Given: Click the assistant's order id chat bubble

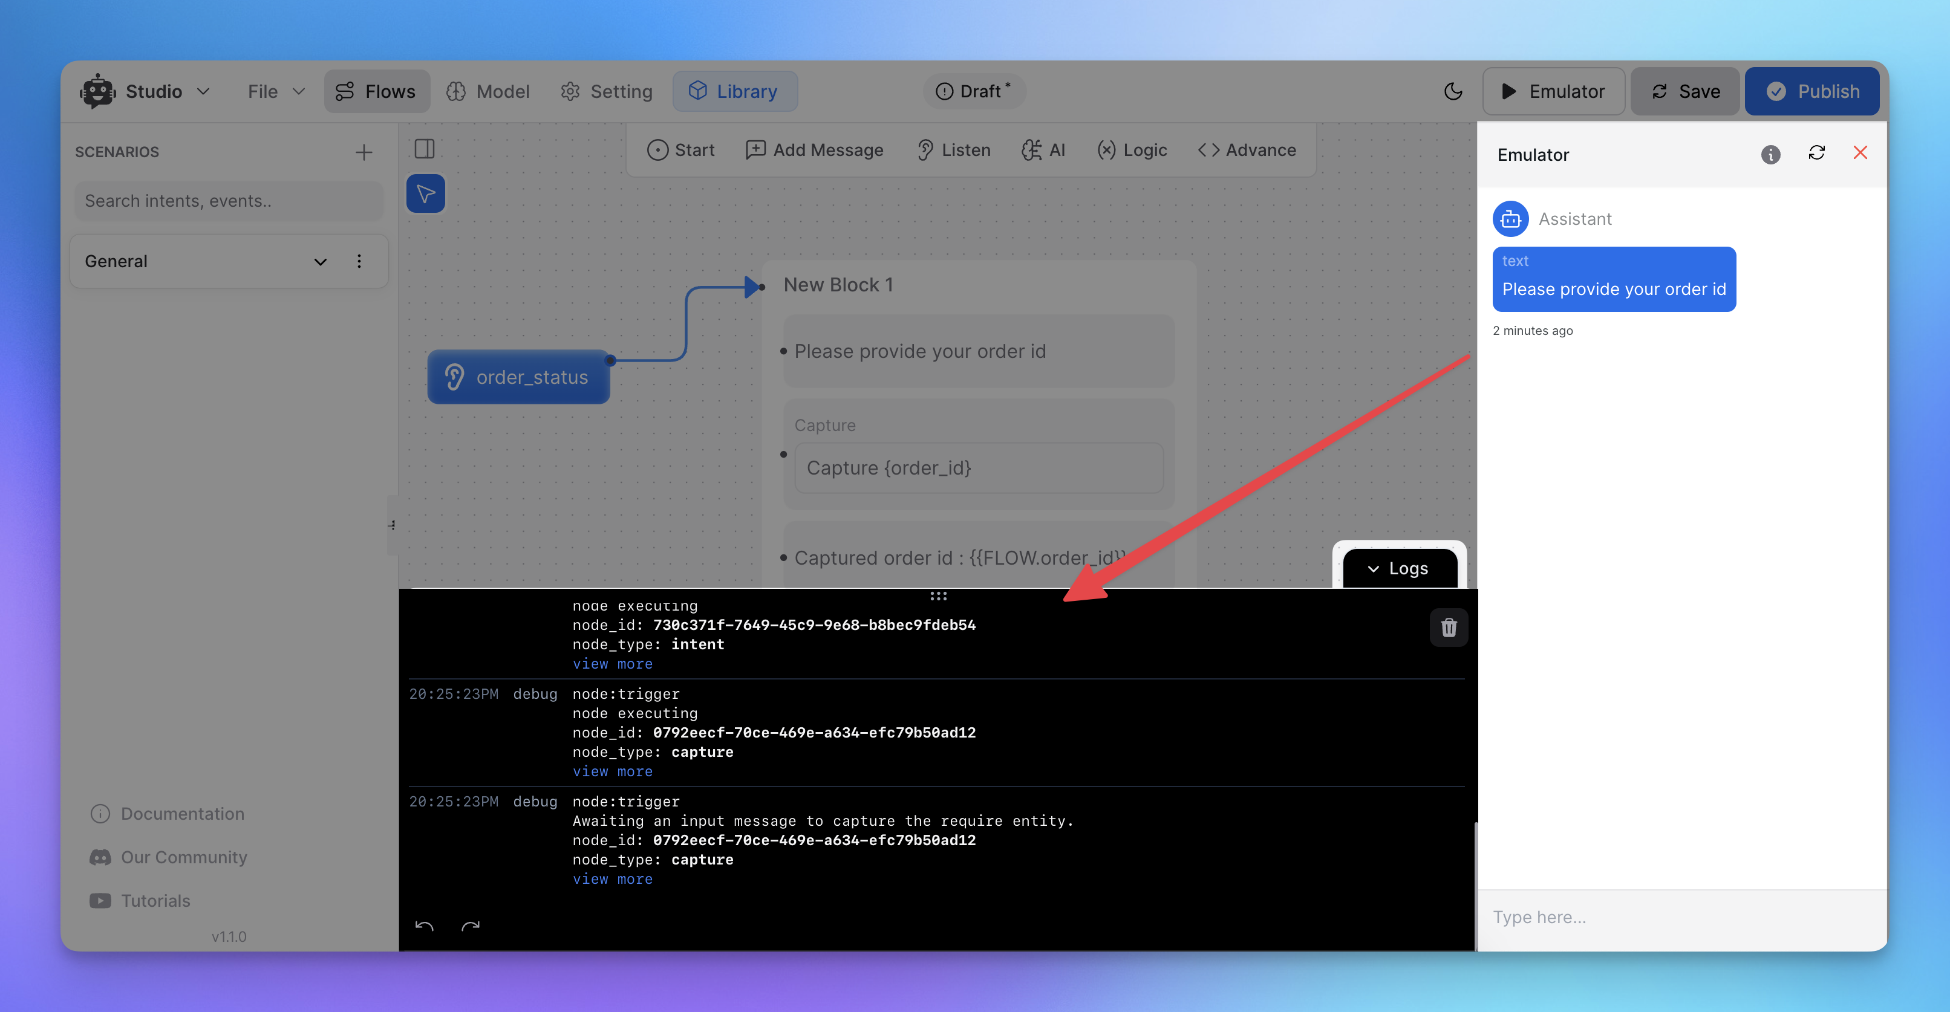Looking at the screenshot, I should click(x=1614, y=279).
